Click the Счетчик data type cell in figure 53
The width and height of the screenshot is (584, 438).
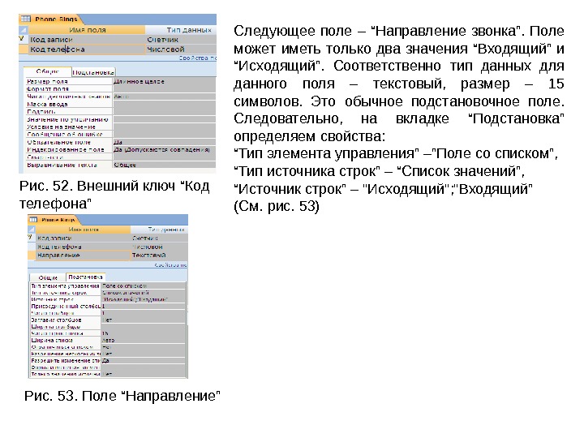tap(159, 238)
